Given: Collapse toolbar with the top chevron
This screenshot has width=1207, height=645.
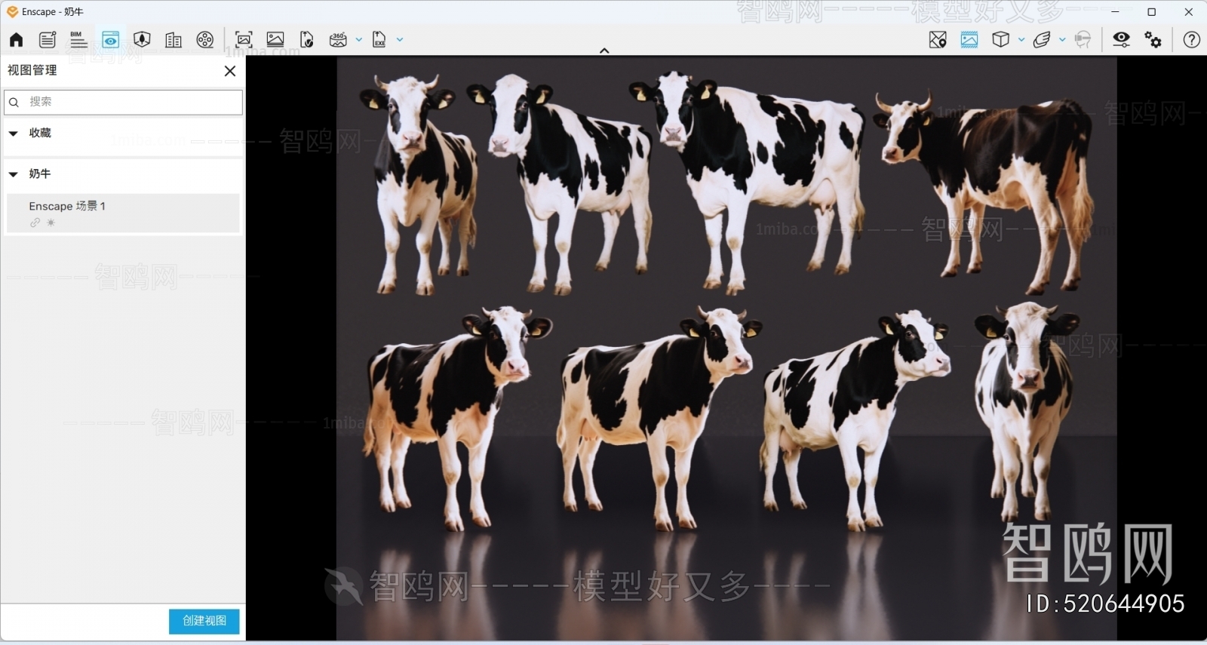Looking at the screenshot, I should (x=604, y=51).
